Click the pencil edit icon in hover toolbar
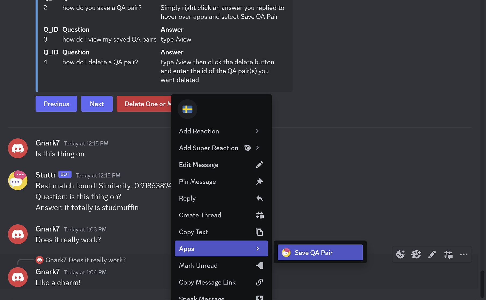This screenshot has height=300, width=486. click(432, 254)
